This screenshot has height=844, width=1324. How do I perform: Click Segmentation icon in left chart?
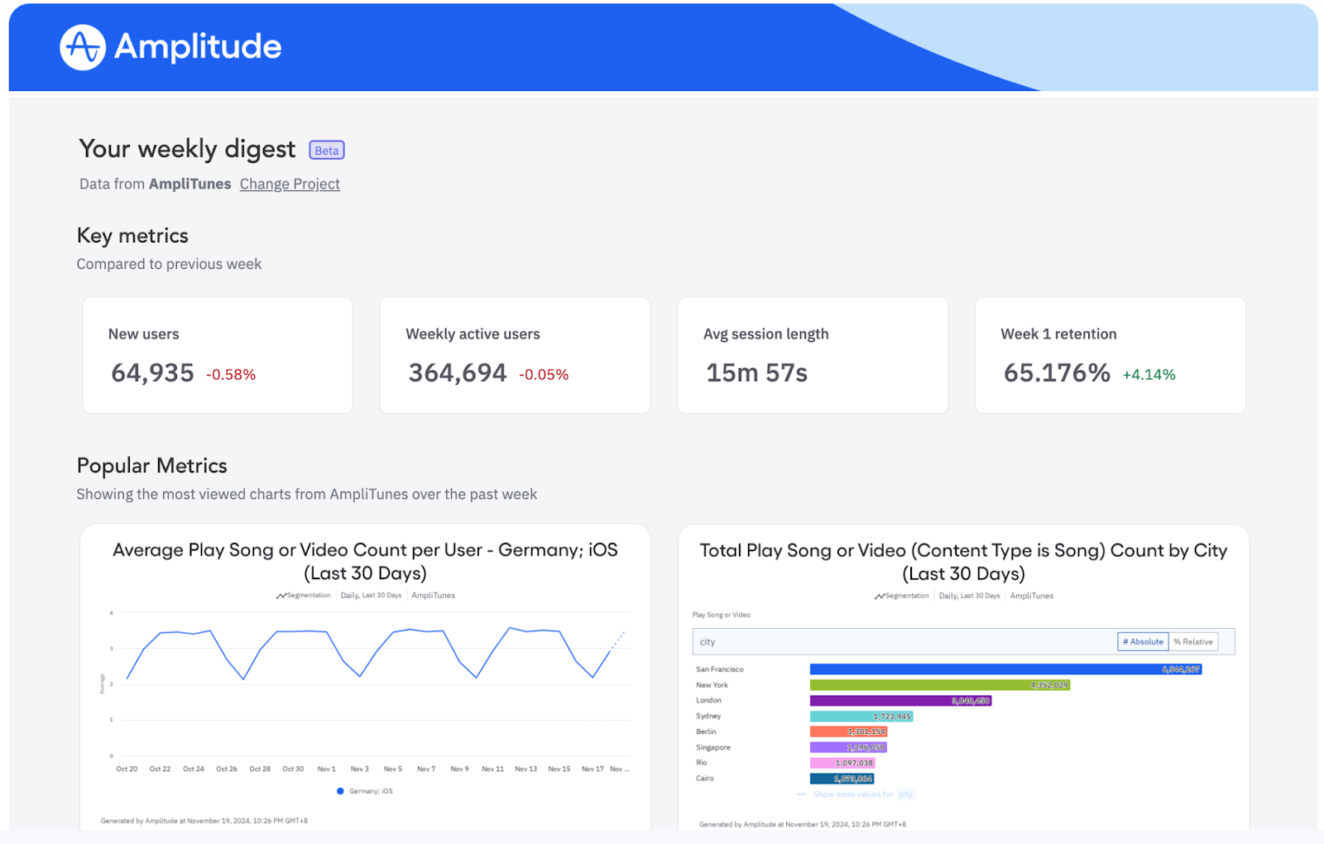pos(281,596)
